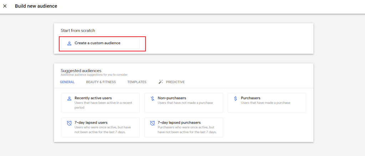The width and height of the screenshot is (365, 156).
Task: Pick the Non-purchasers suggested audience title
Action: click(x=172, y=98)
